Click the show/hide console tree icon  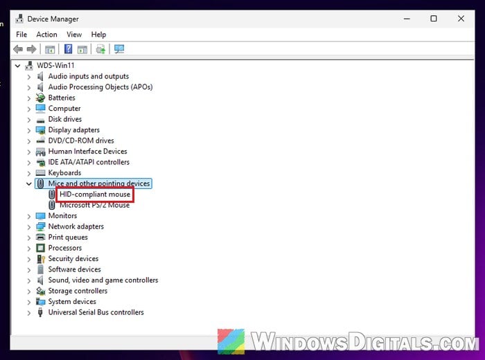click(x=50, y=49)
